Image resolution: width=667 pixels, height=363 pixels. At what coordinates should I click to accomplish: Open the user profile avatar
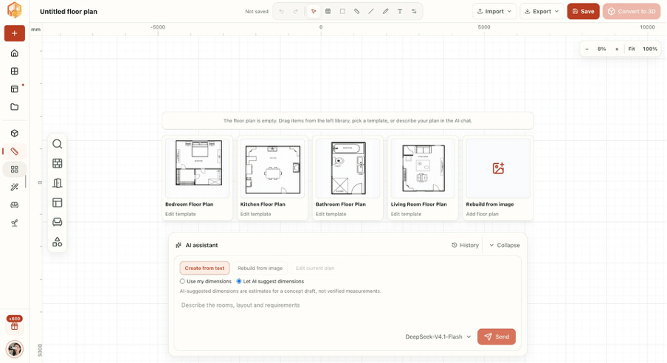pos(15,349)
